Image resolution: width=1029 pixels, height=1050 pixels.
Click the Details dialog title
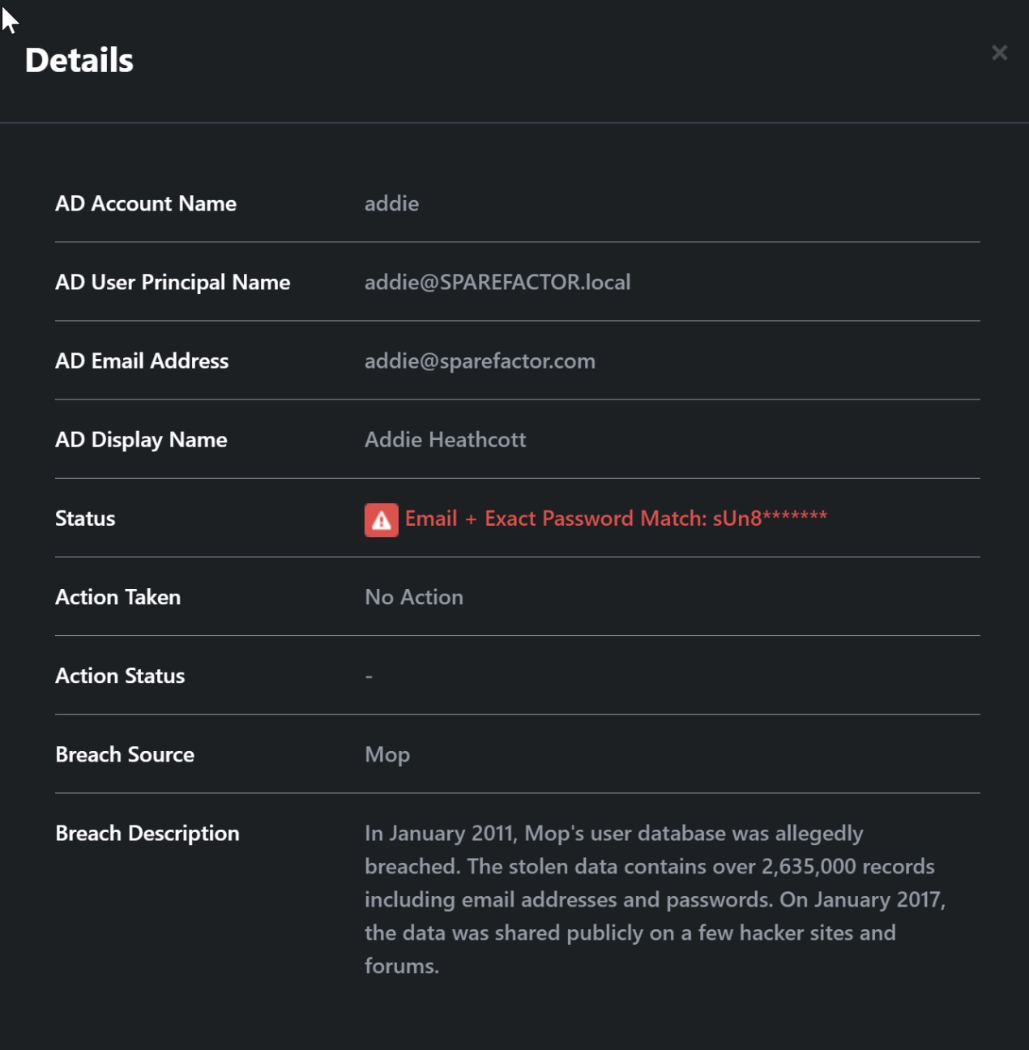(x=80, y=60)
